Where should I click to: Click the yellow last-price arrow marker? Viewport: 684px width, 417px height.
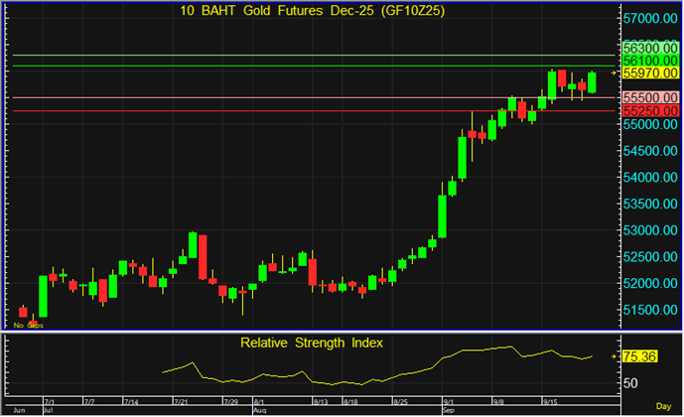(x=615, y=73)
